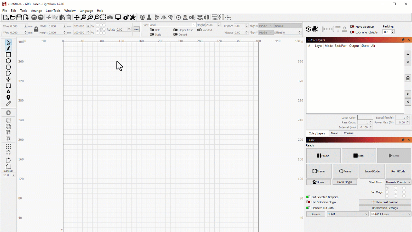This screenshot has height=232, width=412.
Task: Click the Layer Color swatch field
Action: pyautogui.click(x=365, y=118)
